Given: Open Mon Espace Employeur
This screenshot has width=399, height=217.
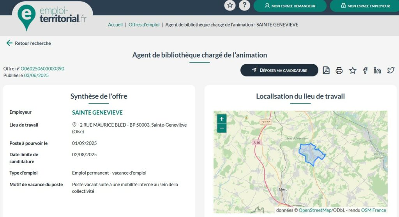Looking at the screenshot, I should [365, 6].
